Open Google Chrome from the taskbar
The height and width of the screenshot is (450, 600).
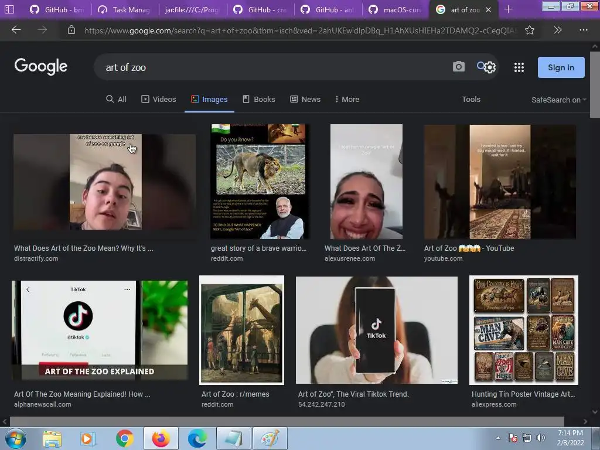click(124, 438)
